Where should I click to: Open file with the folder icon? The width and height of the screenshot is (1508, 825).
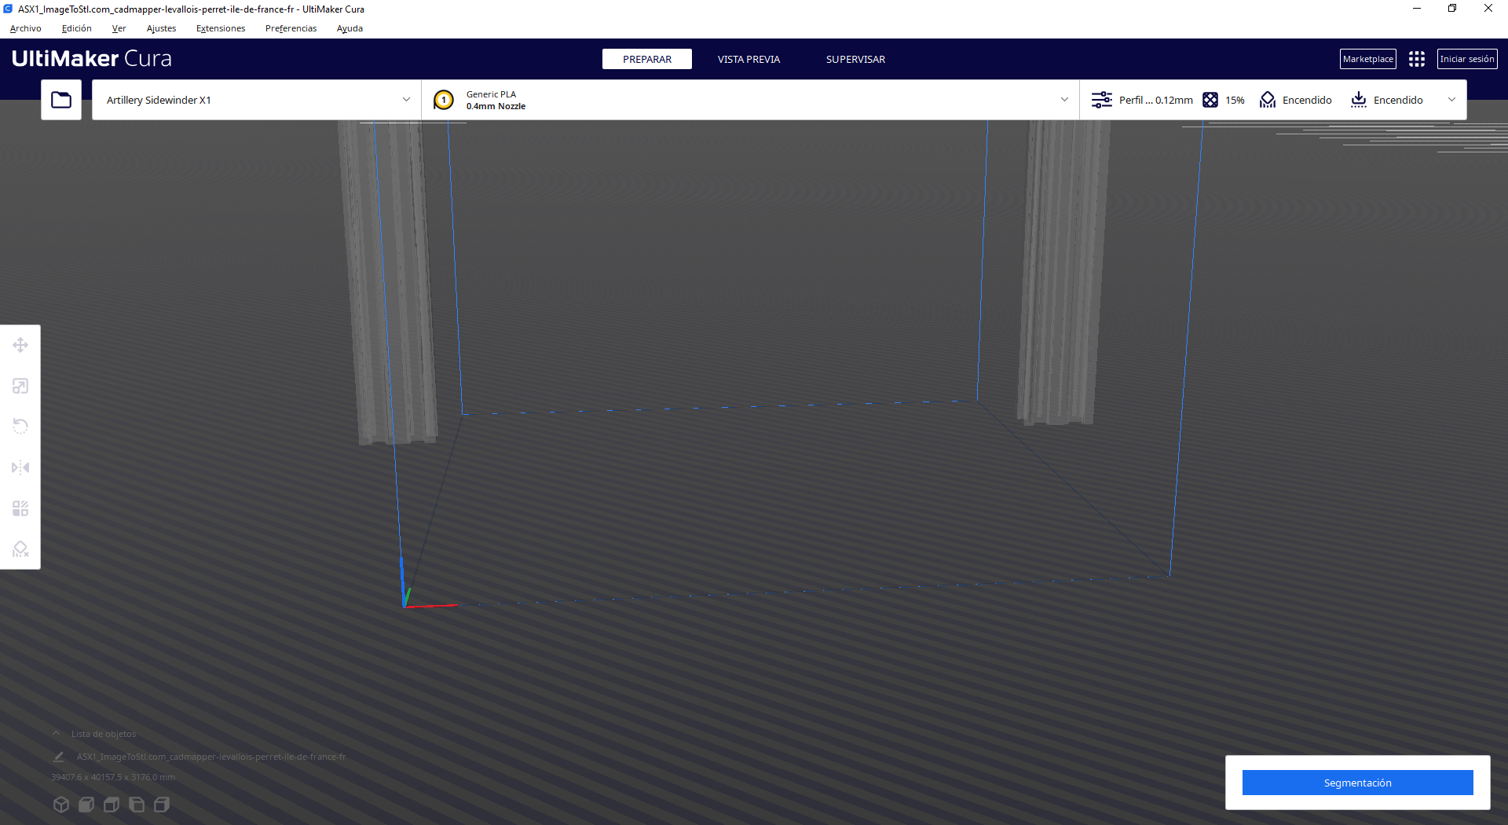(61, 100)
